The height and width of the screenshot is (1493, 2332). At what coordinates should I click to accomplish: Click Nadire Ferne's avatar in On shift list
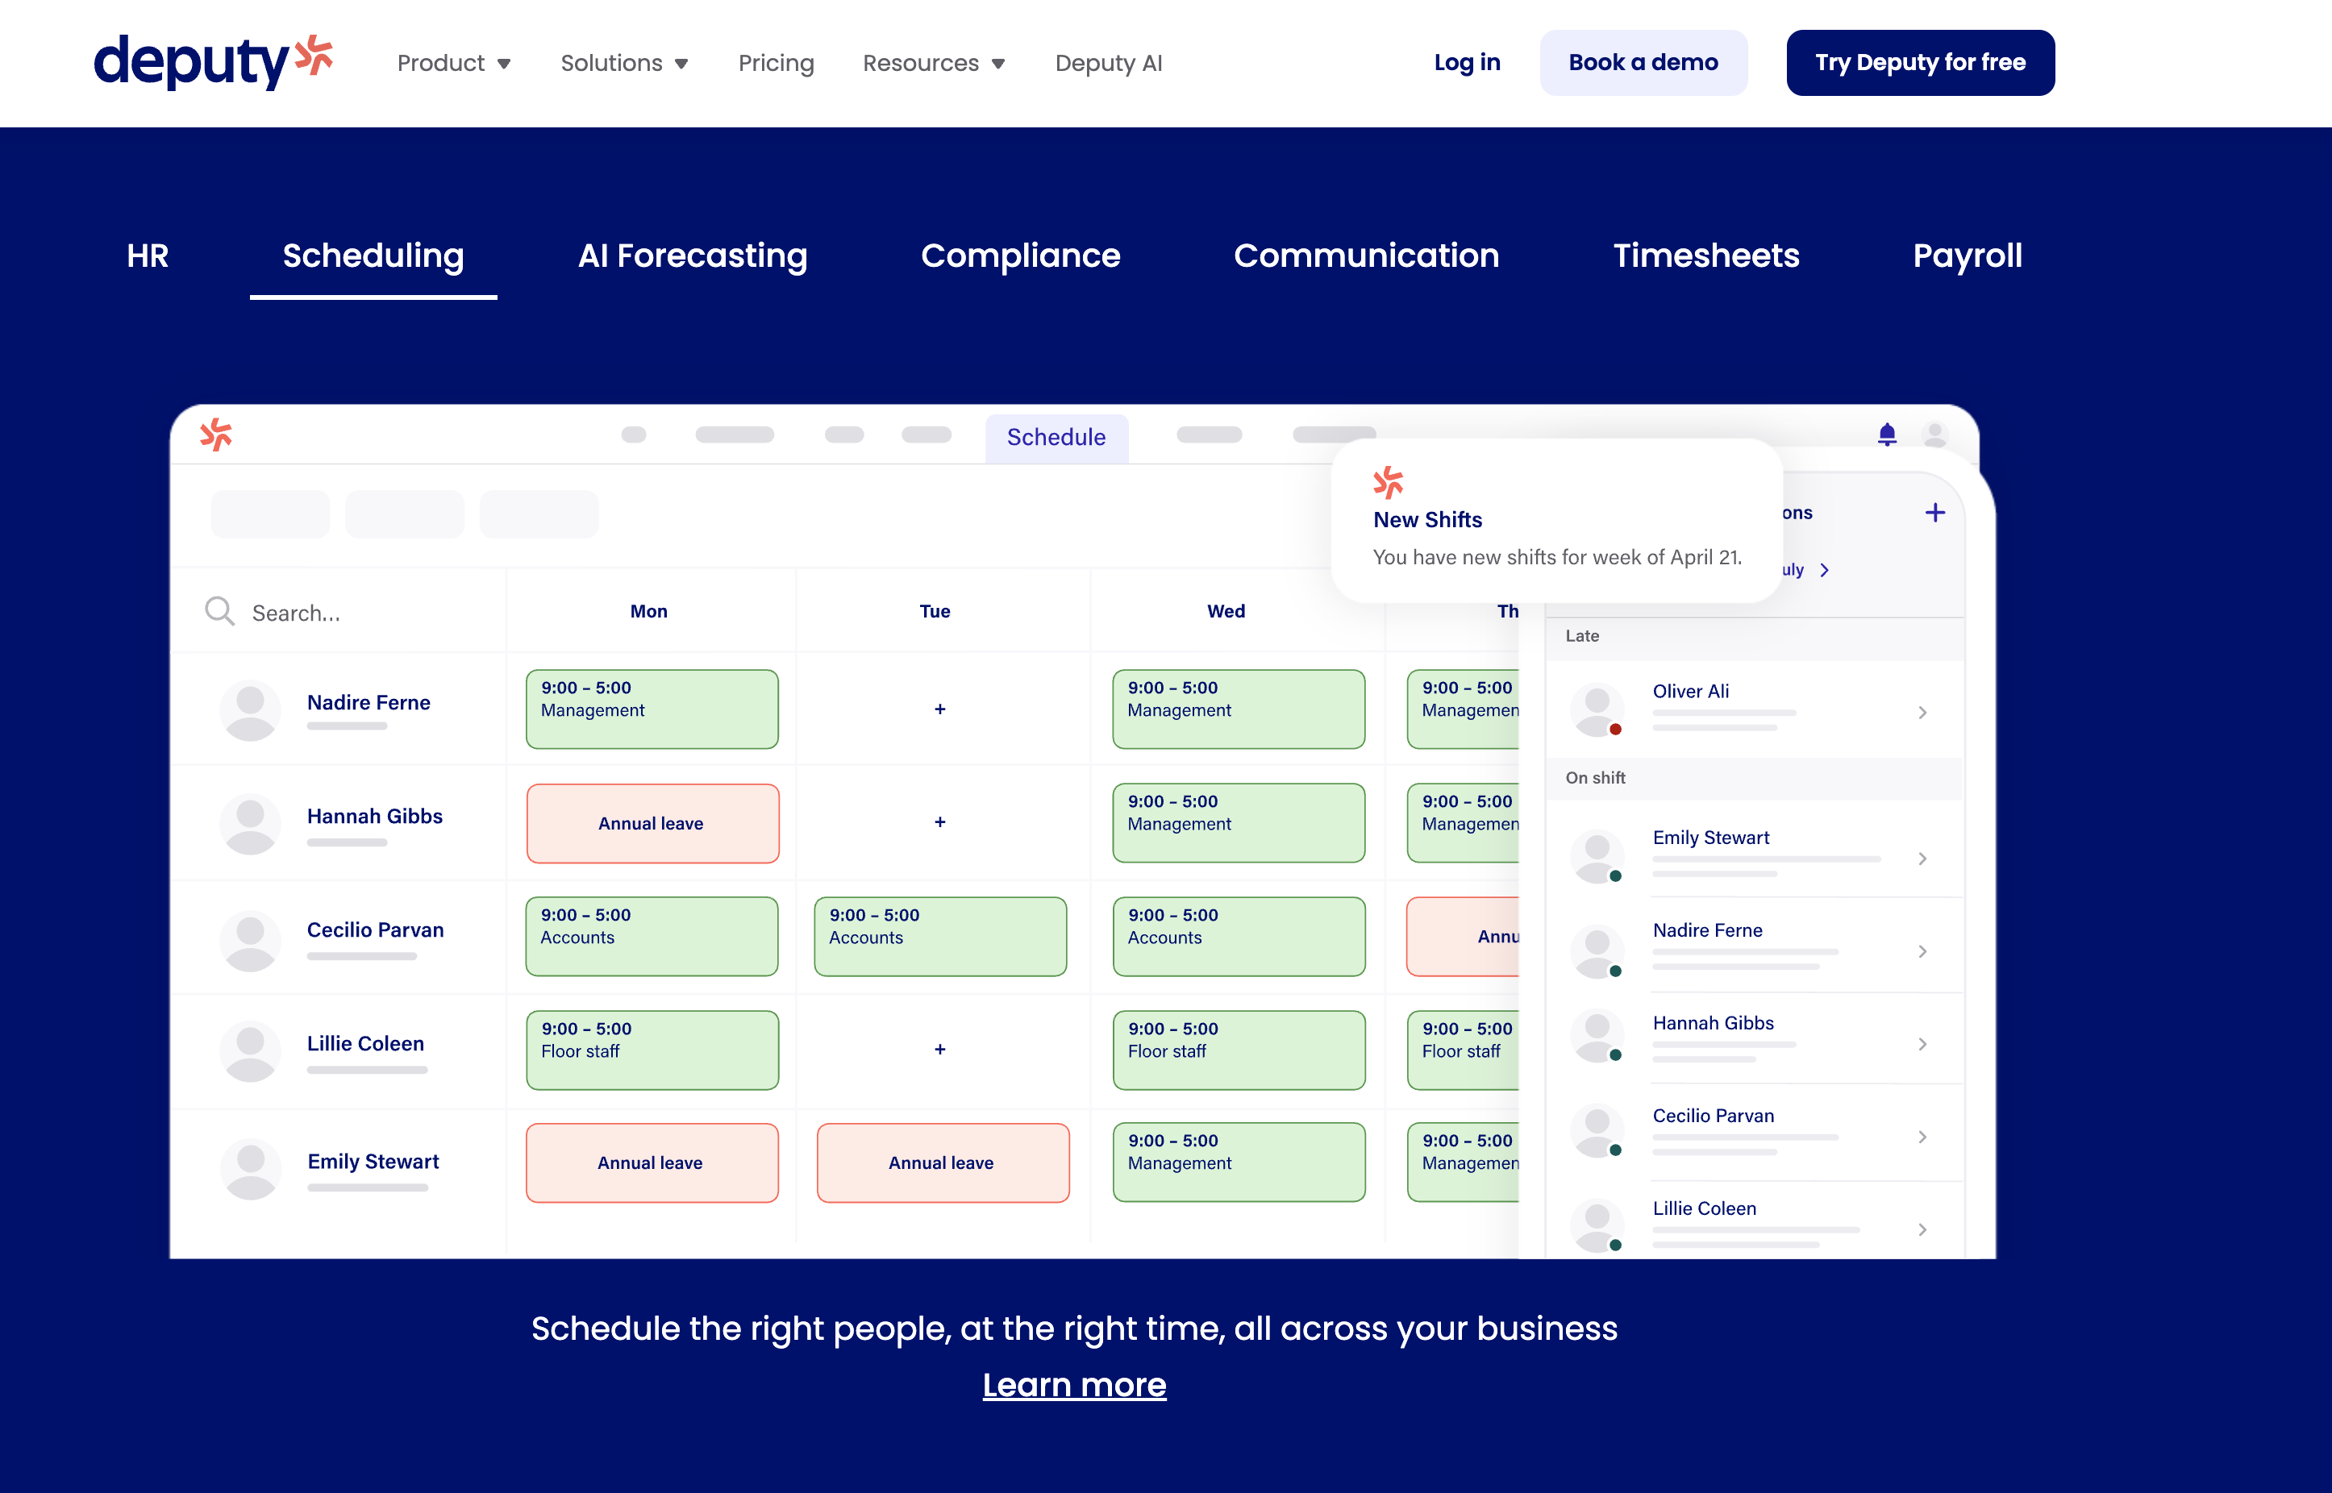tap(1597, 951)
